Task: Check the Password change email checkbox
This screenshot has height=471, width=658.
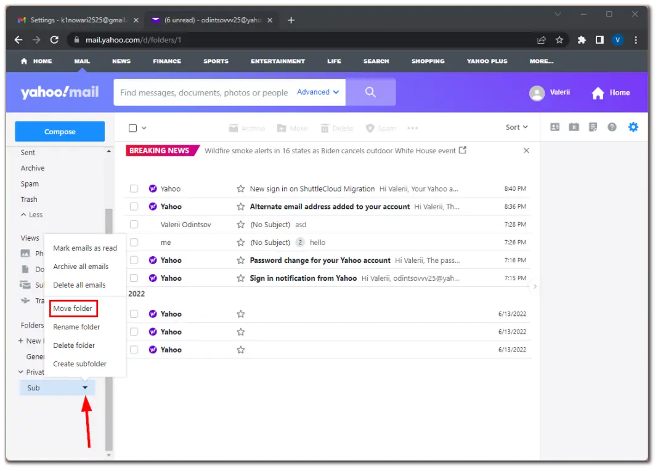Action: 134,260
